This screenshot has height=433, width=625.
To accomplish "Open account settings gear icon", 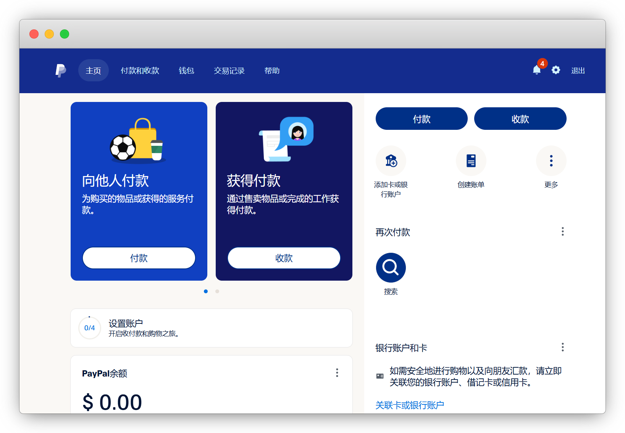I will [556, 70].
